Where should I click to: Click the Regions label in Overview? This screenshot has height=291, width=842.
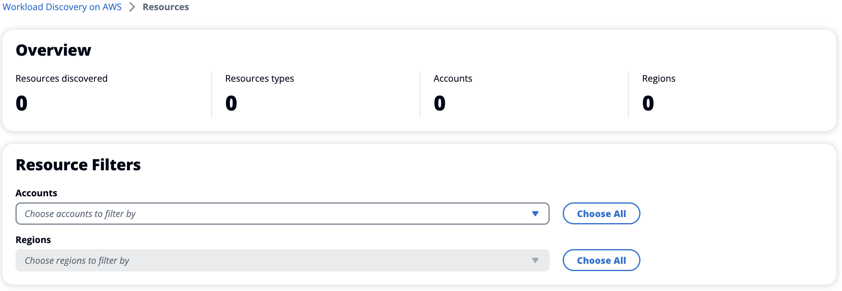658,78
